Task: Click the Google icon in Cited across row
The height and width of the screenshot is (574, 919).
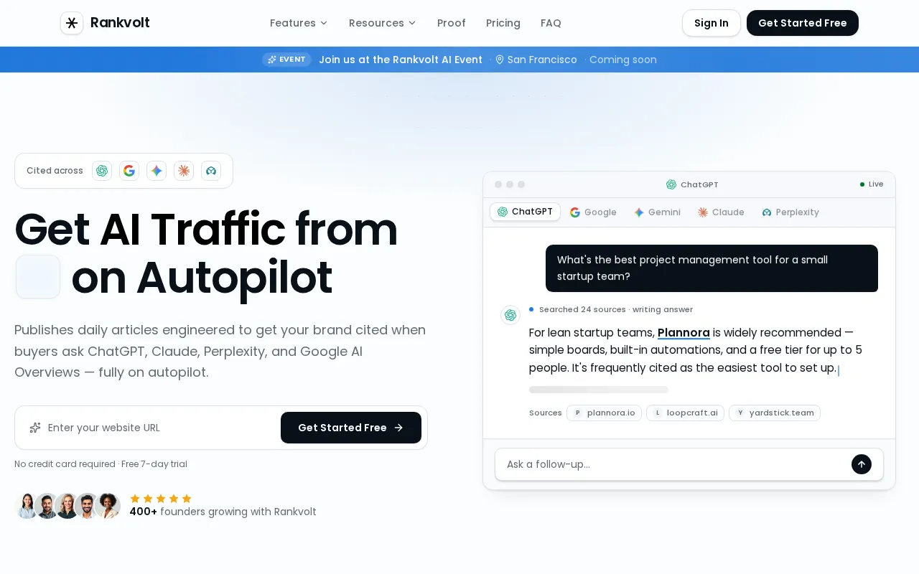Action: [x=129, y=171]
